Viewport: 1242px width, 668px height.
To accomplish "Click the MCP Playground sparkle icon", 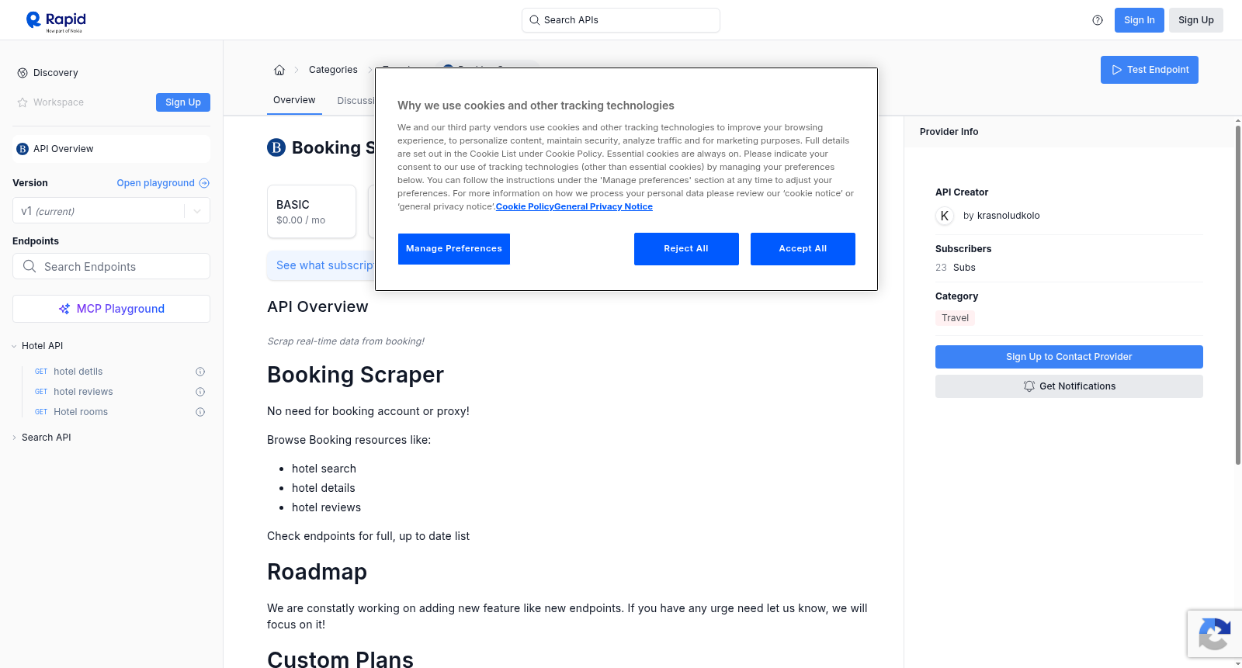I will coord(64,309).
